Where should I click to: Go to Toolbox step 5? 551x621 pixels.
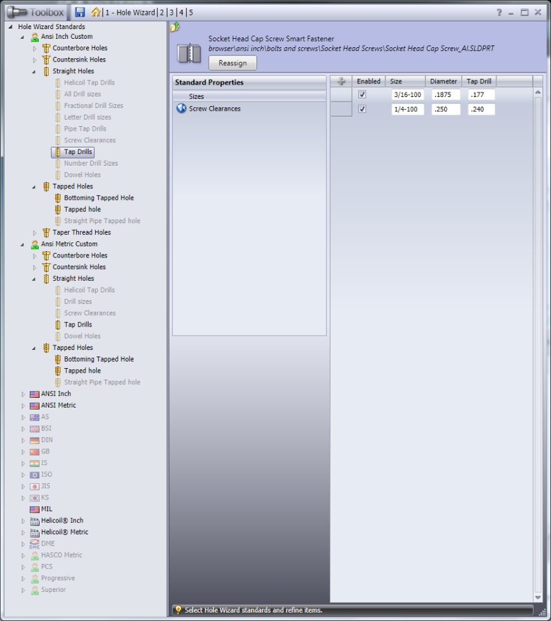click(x=191, y=12)
